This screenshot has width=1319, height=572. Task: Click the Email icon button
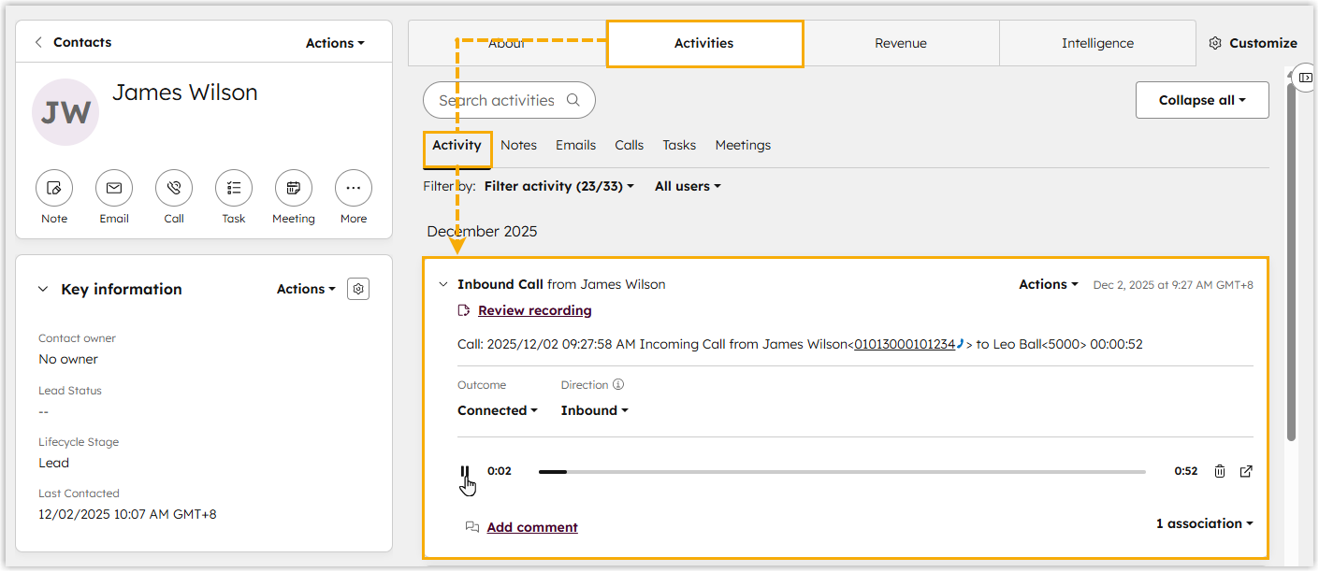click(x=114, y=188)
